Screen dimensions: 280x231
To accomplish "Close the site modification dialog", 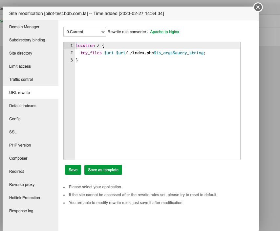I will click(x=258, y=7).
